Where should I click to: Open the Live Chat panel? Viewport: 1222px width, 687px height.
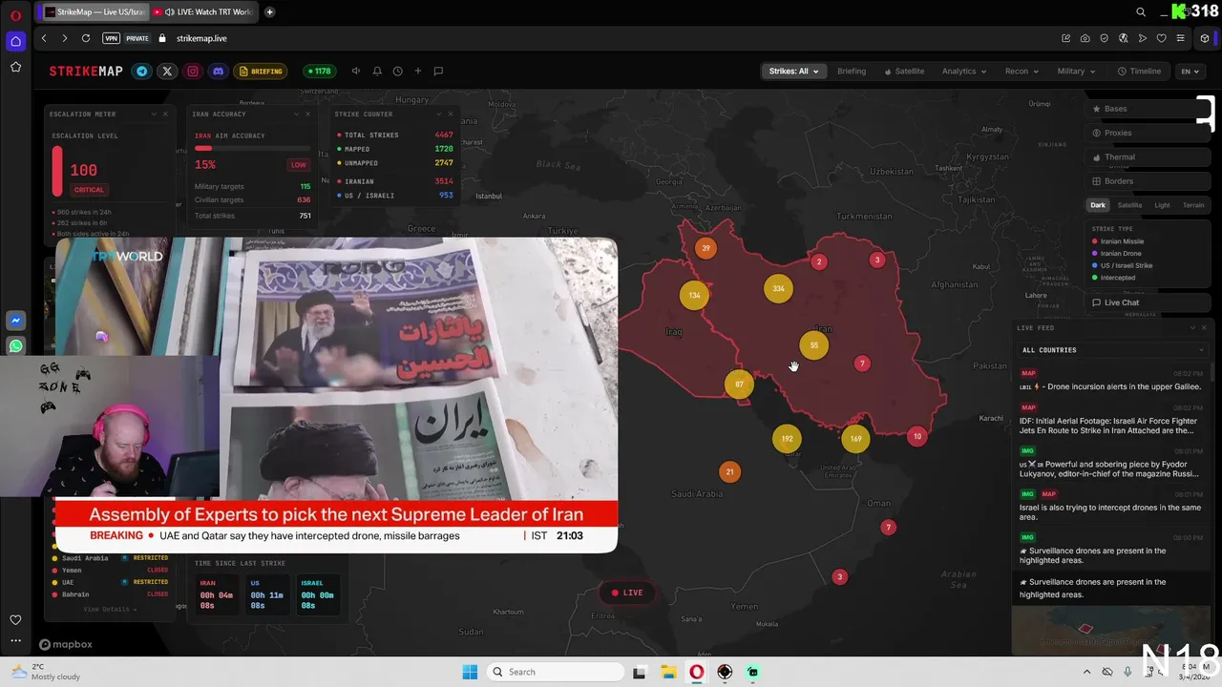coord(1148,302)
